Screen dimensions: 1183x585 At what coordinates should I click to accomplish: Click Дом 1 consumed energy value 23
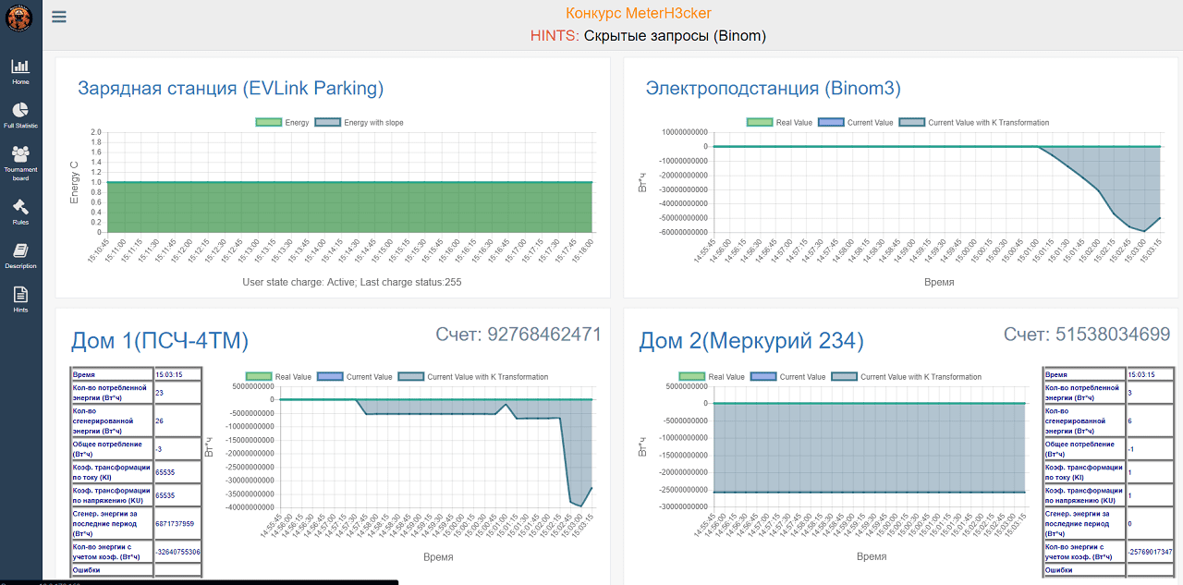coord(177,393)
